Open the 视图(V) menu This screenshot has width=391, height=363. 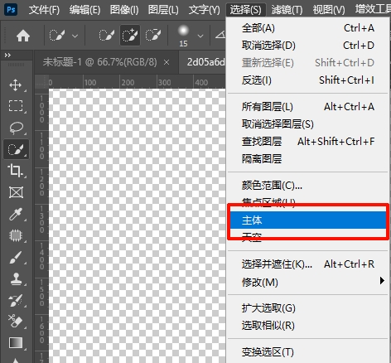(x=329, y=10)
